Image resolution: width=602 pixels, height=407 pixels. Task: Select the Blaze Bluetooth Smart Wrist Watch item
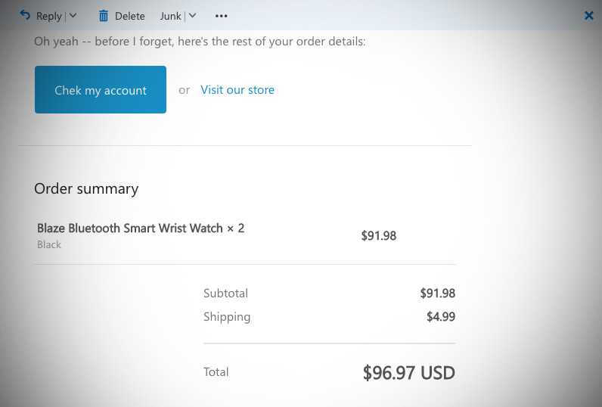(x=141, y=228)
